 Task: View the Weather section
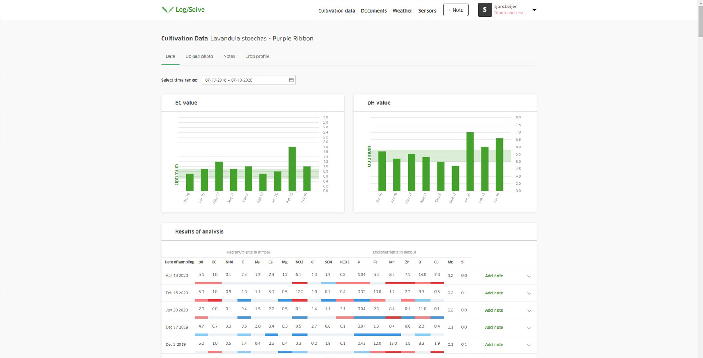(402, 11)
